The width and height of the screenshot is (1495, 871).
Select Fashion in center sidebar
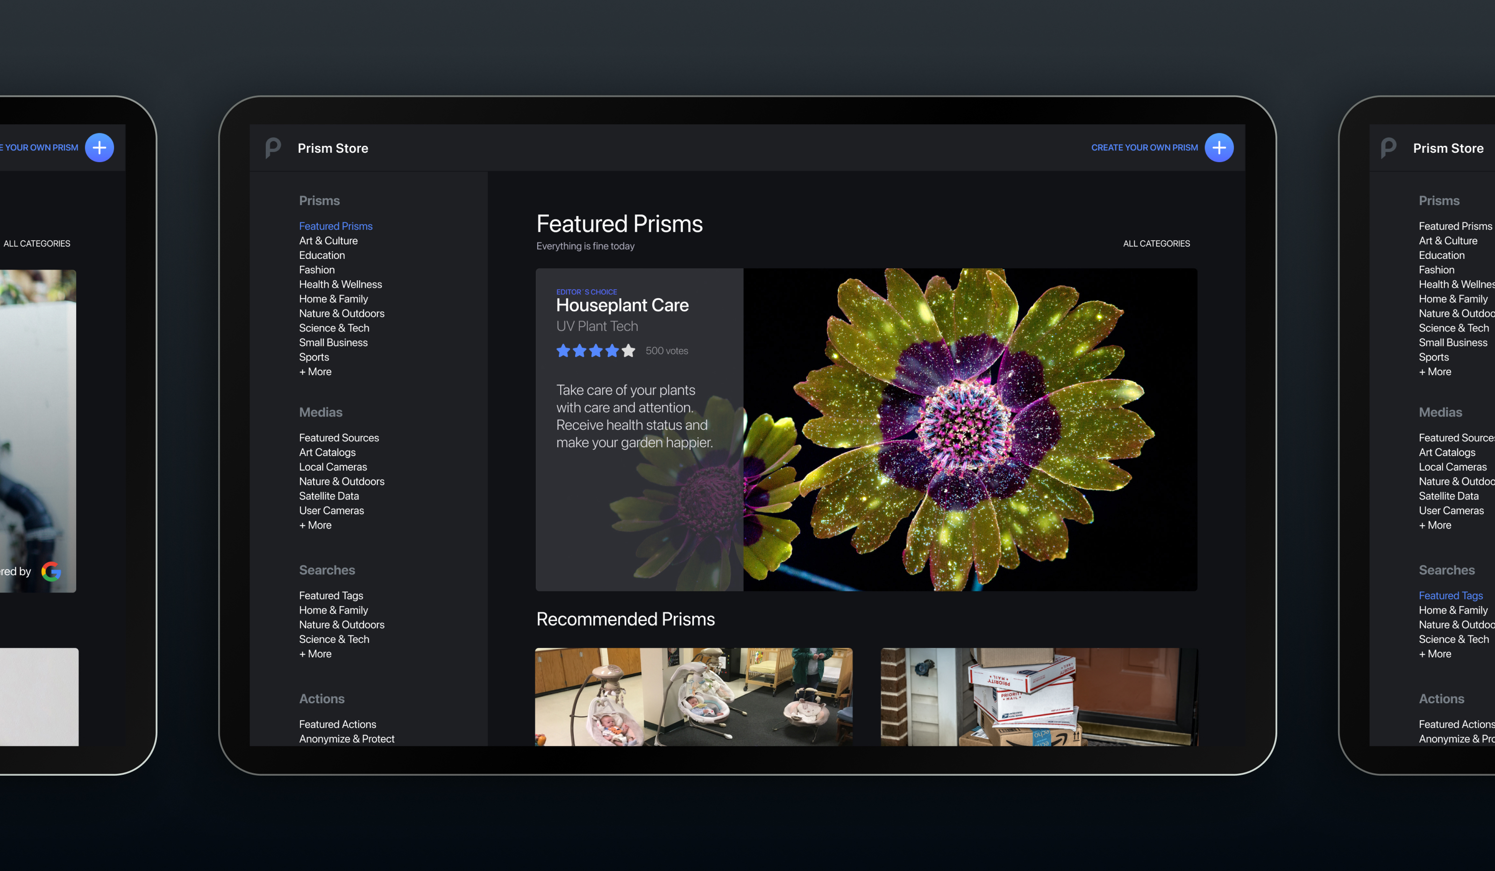[317, 270]
